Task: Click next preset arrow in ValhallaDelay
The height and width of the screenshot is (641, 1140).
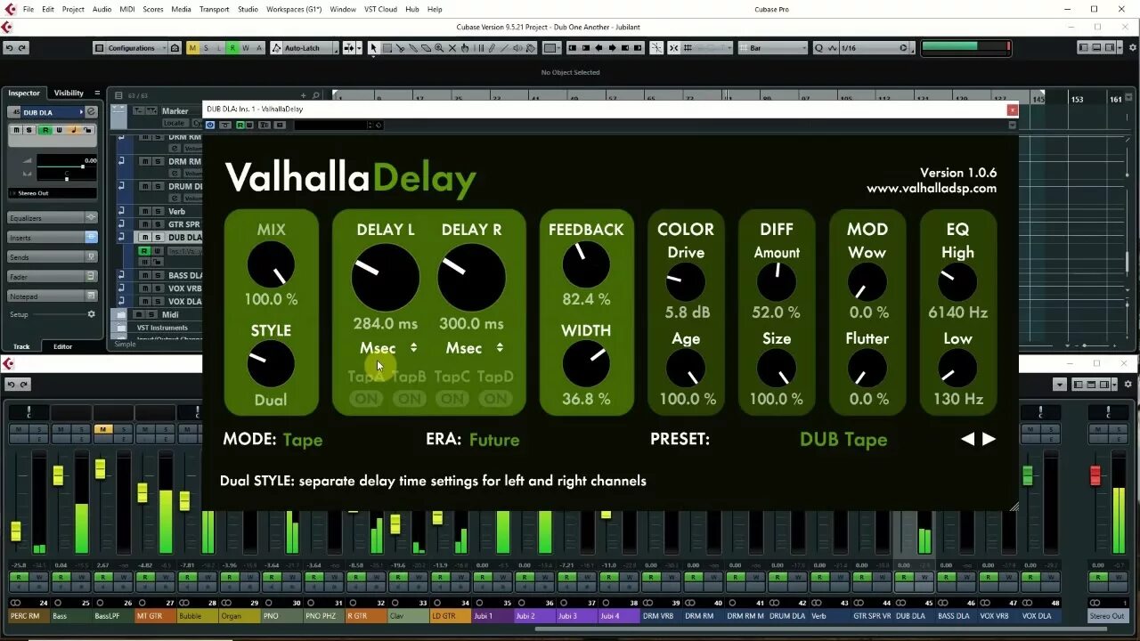Action: point(989,439)
